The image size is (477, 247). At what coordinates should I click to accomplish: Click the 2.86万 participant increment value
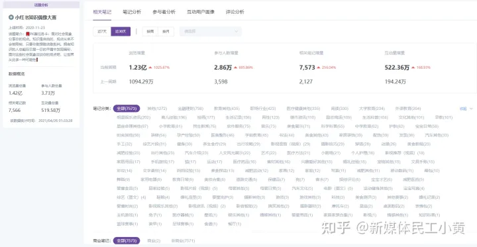coord(223,68)
